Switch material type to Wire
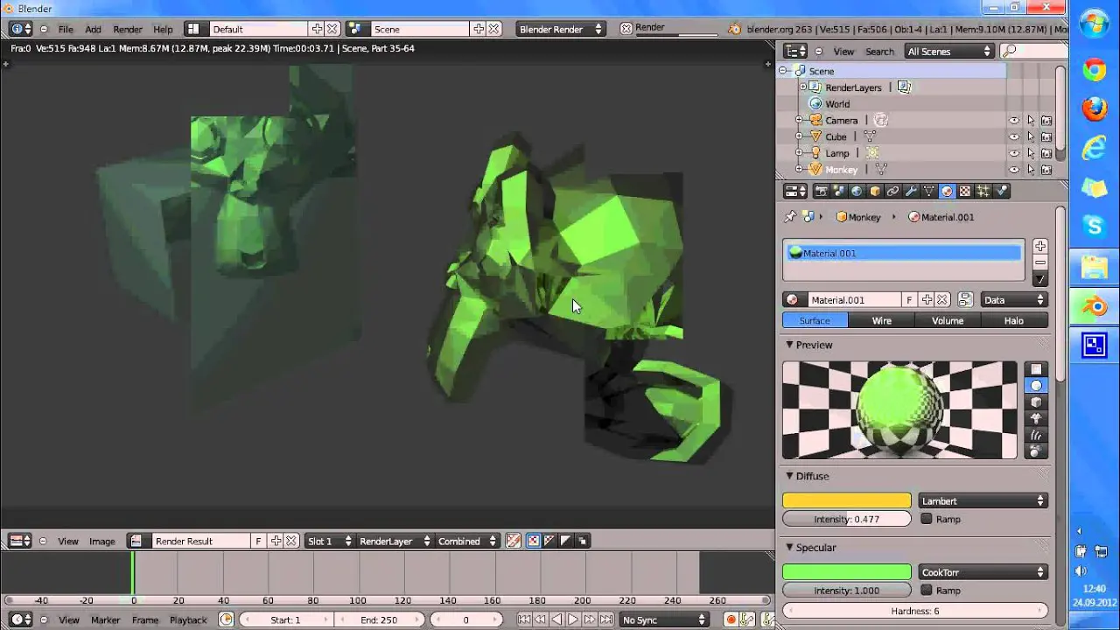Image resolution: width=1120 pixels, height=630 pixels. pos(881,321)
